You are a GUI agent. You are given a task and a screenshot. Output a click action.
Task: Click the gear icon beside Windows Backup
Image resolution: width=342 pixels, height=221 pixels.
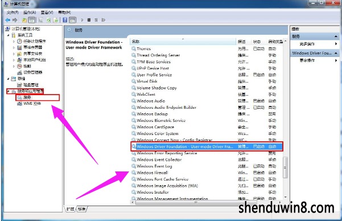coord(134,114)
